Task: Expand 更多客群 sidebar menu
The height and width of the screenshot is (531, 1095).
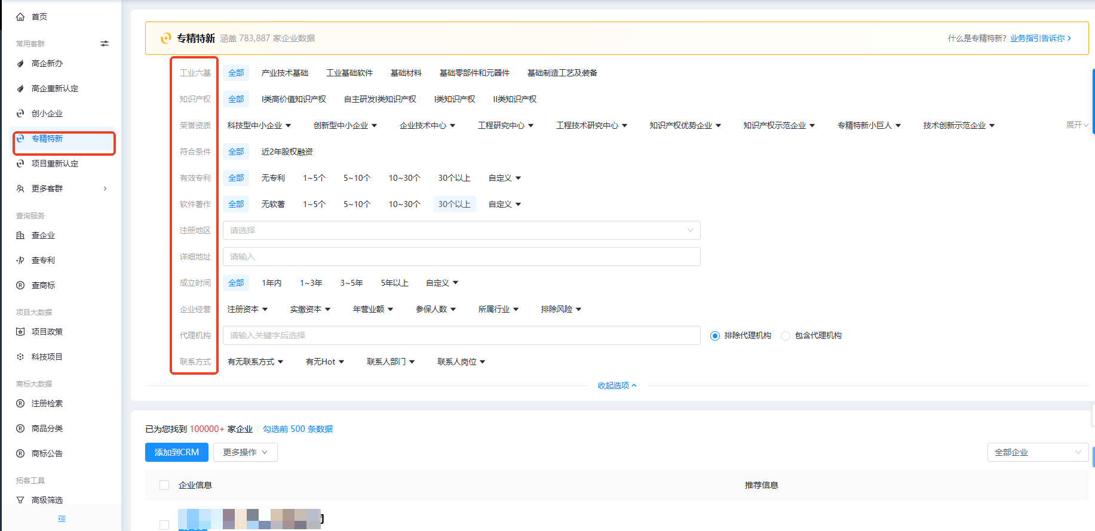Action: coord(60,189)
